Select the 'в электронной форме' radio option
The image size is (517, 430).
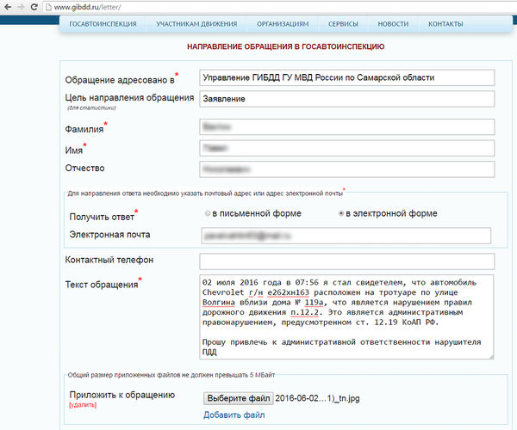(x=342, y=213)
